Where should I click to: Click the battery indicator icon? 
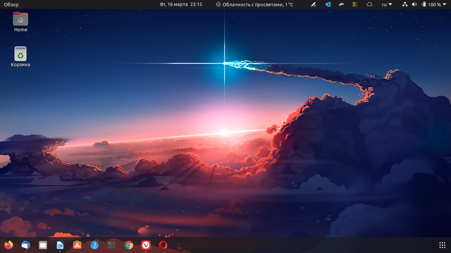tap(424, 4)
